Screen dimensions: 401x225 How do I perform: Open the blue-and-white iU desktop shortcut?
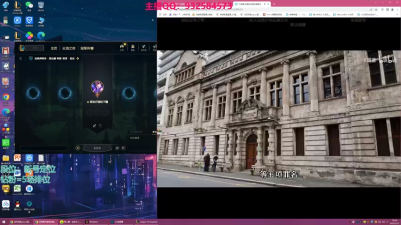coord(29,190)
